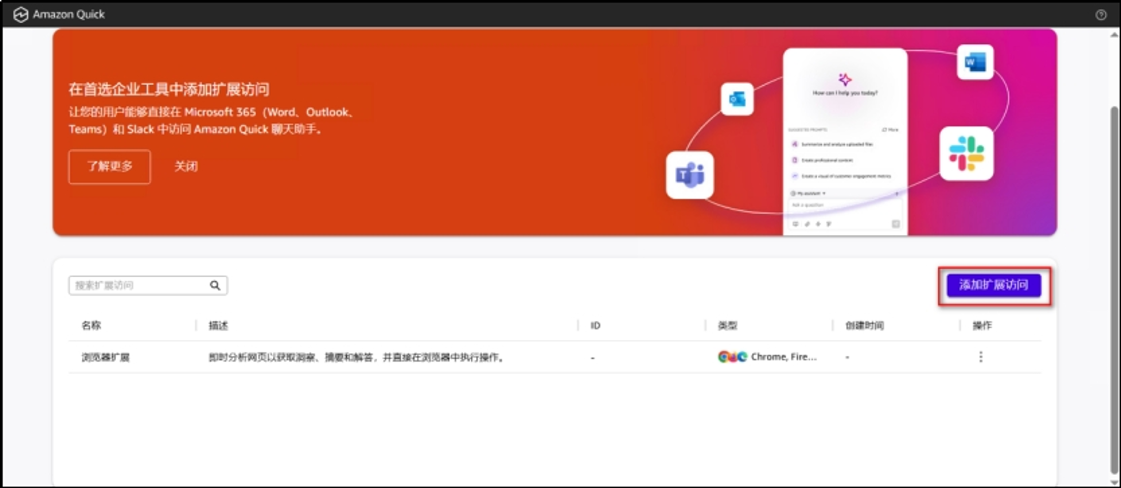Screen dimensions: 1121x488
Task: Click the Amazon Quick logo icon
Action: tap(20, 15)
